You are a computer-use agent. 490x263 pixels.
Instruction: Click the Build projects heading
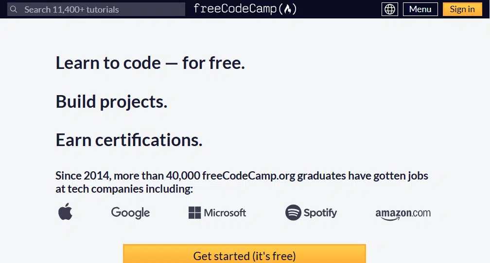[x=112, y=102]
